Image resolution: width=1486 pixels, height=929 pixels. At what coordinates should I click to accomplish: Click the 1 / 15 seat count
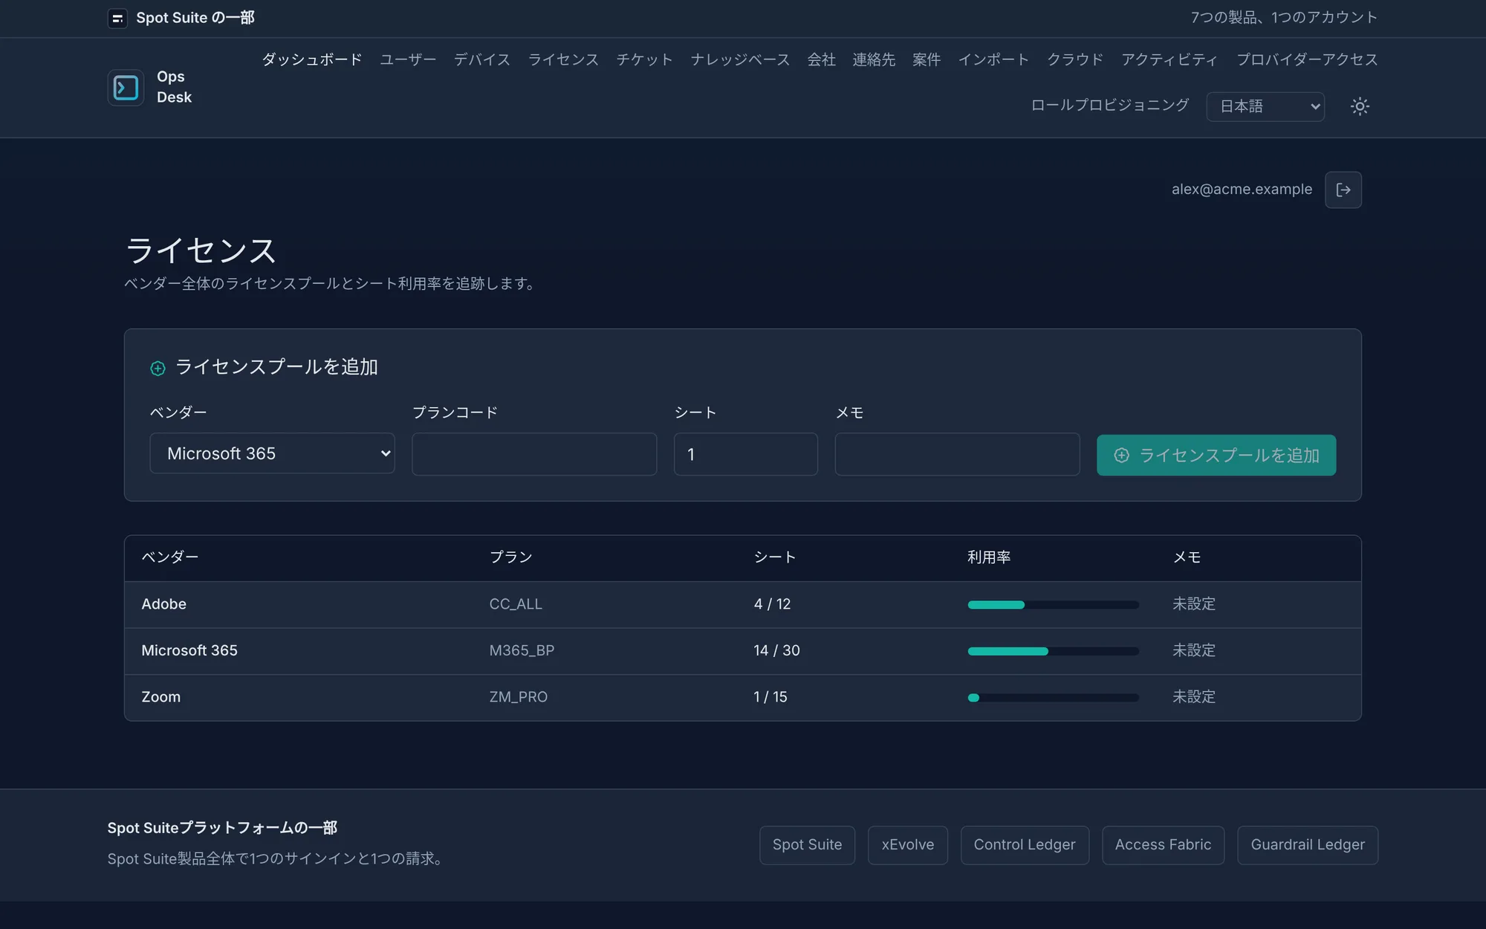pos(770,697)
